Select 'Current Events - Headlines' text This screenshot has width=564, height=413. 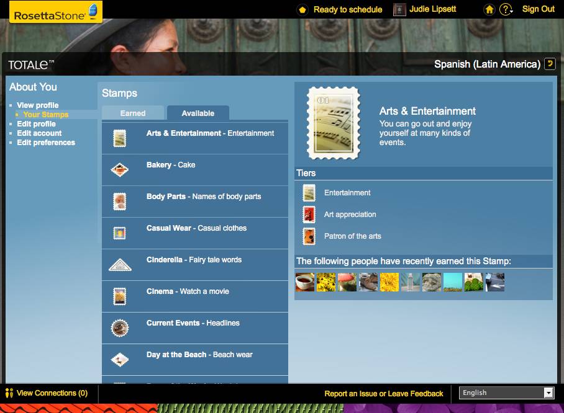click(x=193, y=323)
